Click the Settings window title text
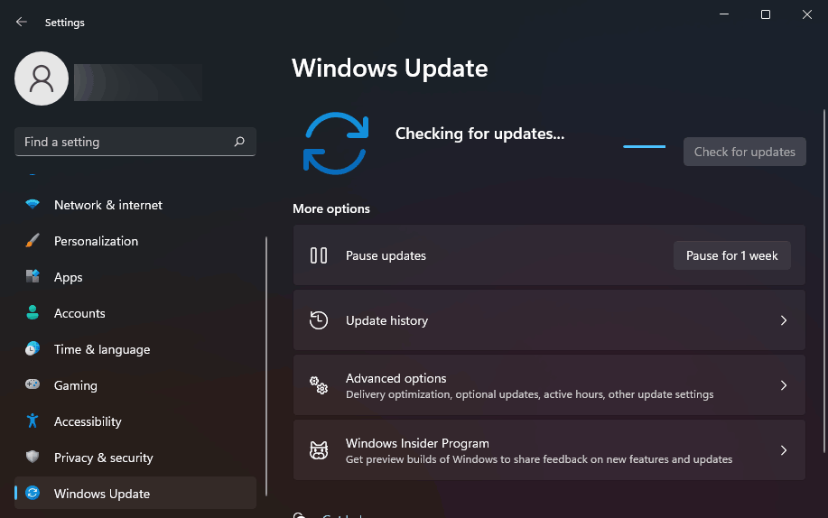This screenshot has width=828, height=518. [64, 23]
